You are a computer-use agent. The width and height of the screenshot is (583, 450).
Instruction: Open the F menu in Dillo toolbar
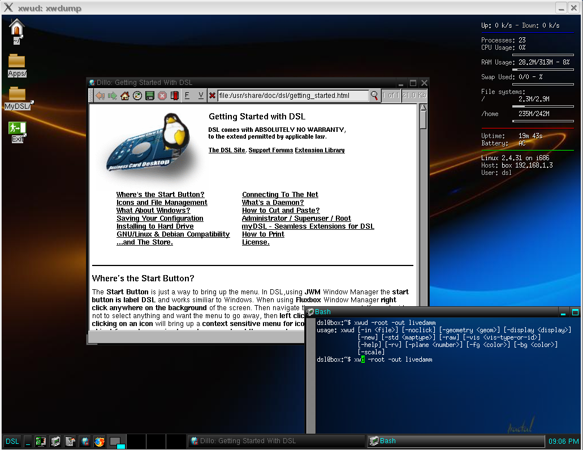pos(187,96)
